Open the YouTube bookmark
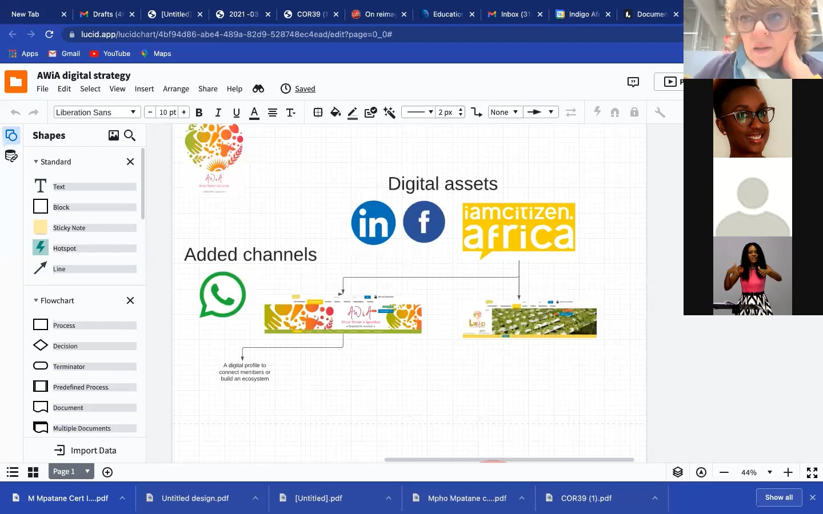Screen dimensions: 823x514 point(110,54)
